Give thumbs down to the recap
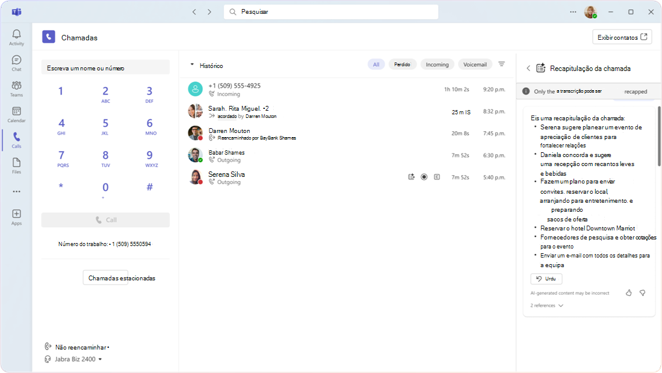Screen dimensions: 662x373 [x=643, y=292]
